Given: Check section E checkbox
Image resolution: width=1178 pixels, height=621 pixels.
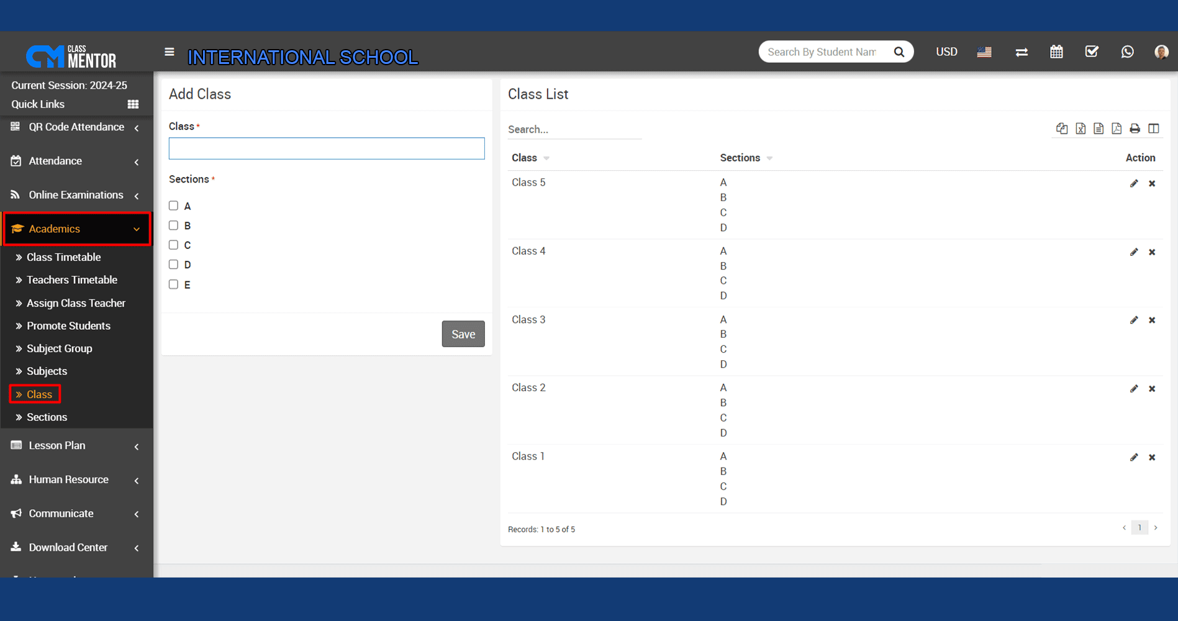Looking at the screenshot, I should (173, 284).
